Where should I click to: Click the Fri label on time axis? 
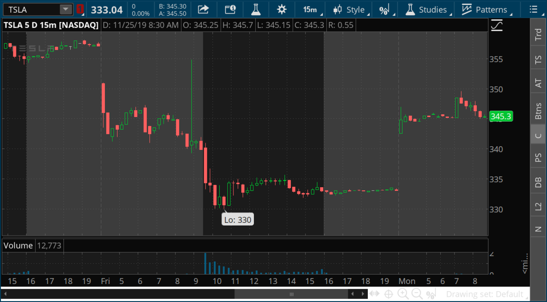(105, 281)
